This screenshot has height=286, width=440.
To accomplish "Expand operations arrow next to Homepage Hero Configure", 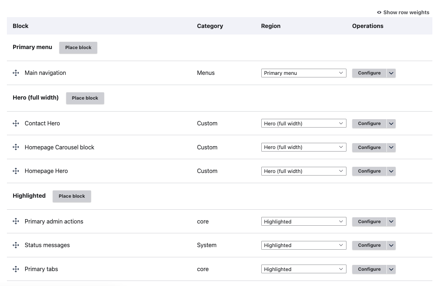I will point(391,171).
